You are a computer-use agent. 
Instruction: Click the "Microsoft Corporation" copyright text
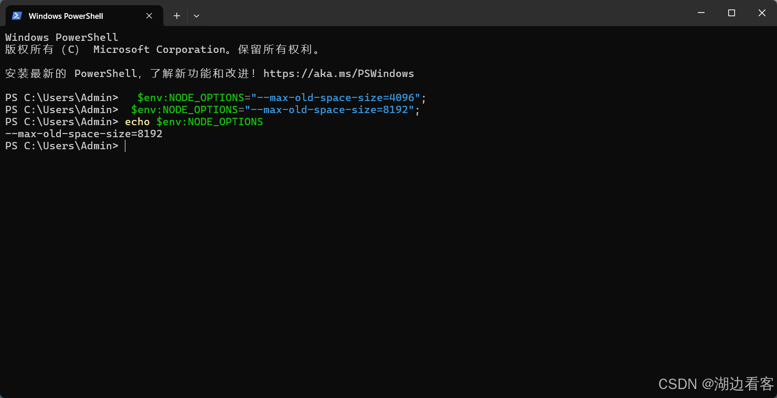click(x=159, y=49)
